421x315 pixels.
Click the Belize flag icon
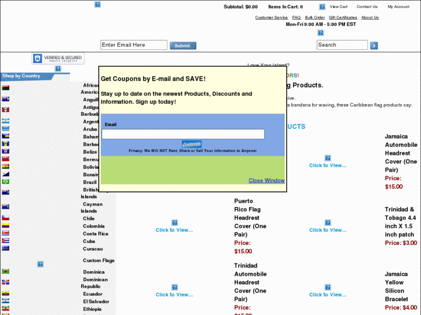[x=6, y=151]
